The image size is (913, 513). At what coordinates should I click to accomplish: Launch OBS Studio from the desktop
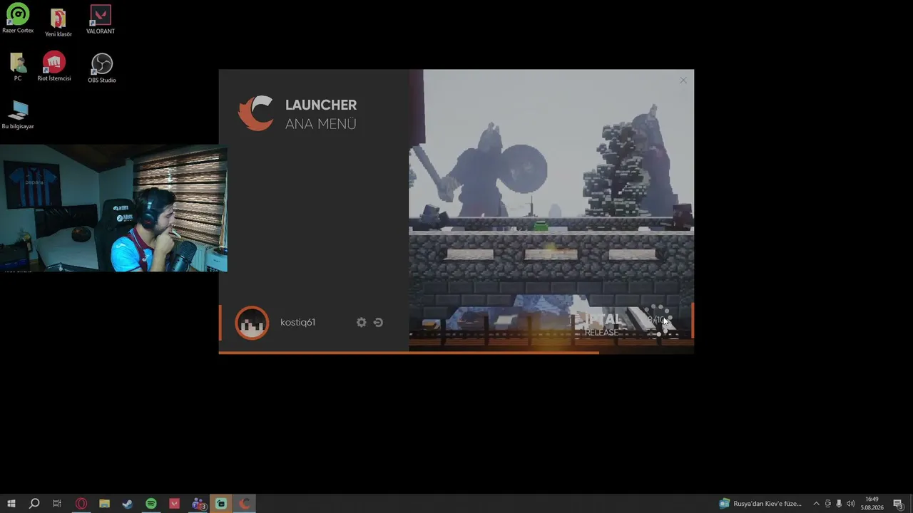(x=102, y=68)
